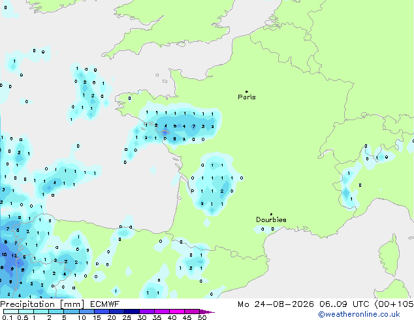Select the 10 to 15 legend swatch
The image size is (414, 320).
point(86,312)
